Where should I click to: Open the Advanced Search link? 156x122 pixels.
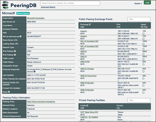coord(48,7)
